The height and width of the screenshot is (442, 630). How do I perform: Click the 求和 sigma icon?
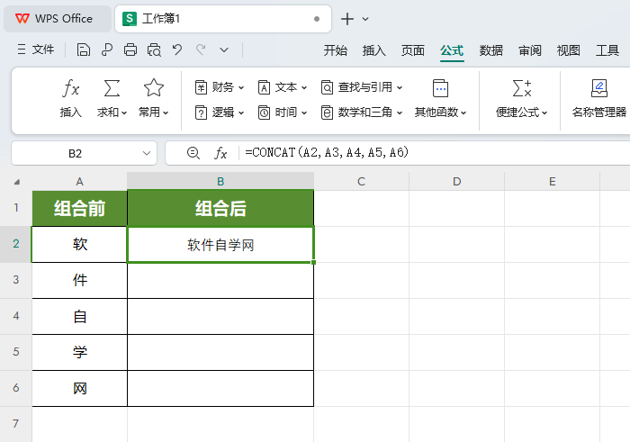point(112,88)
